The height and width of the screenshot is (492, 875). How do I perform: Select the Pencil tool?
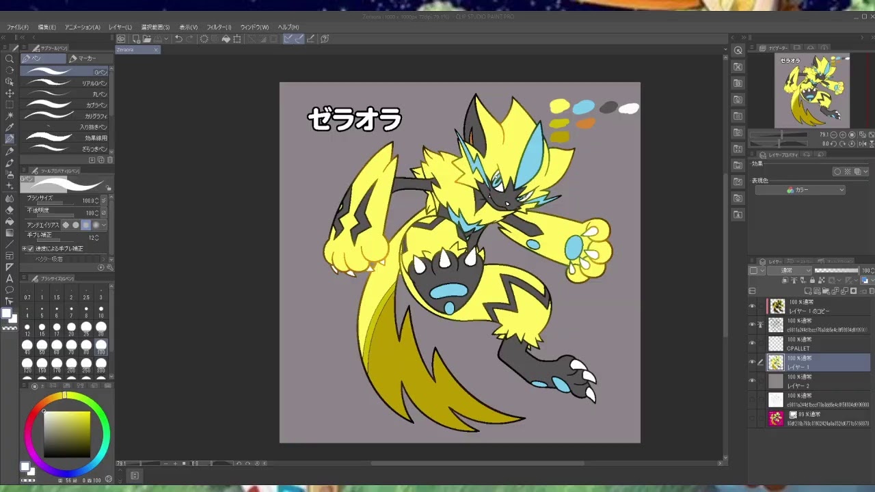pyautogui.click(x=10, y=151)
